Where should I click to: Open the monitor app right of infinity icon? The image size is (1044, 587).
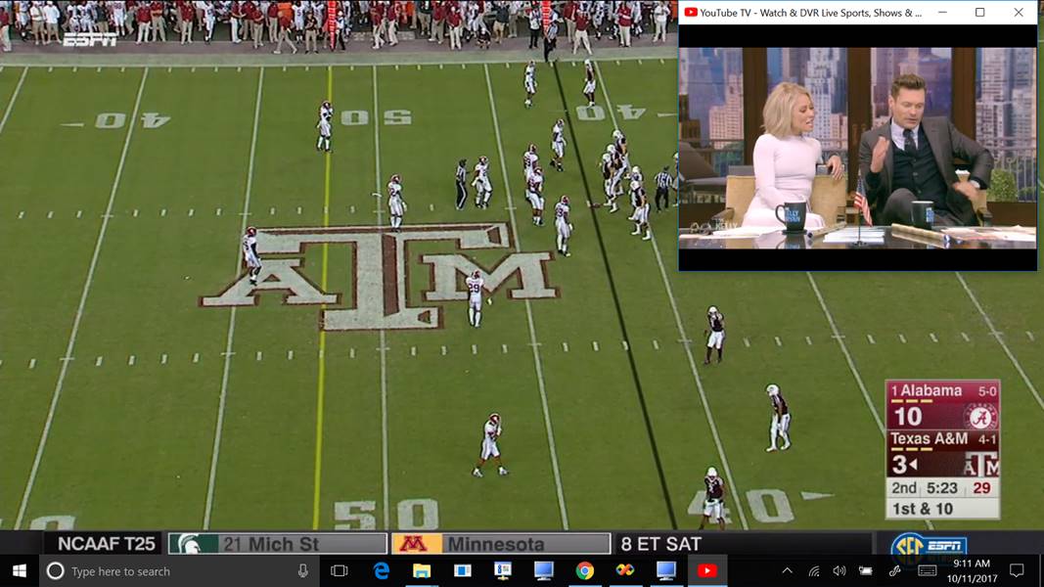[x=665, y=571]
